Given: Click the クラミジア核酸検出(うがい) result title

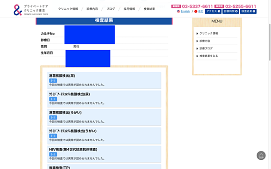Looking at the screenshot, I should tap(73, 131).
